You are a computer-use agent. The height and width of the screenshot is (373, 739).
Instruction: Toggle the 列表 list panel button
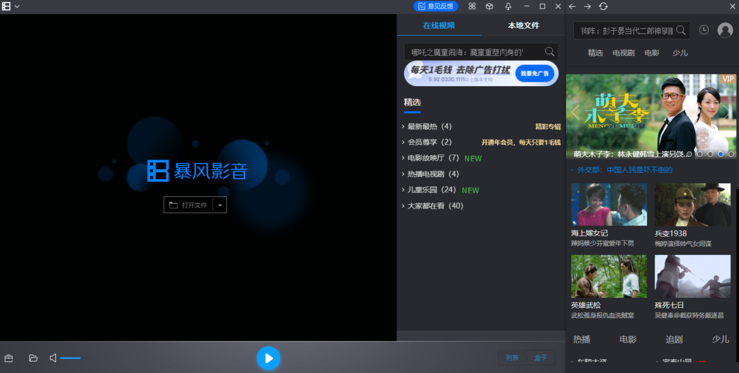click(512, 358)
